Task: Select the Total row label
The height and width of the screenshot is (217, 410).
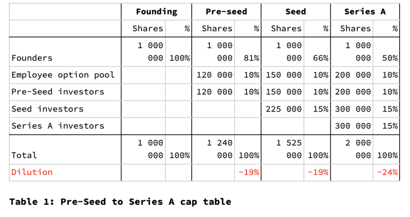Action: [x=24, y=156]
